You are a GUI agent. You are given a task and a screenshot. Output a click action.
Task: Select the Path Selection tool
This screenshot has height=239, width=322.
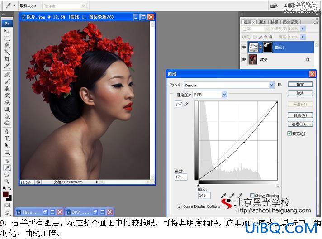[7, 145]
